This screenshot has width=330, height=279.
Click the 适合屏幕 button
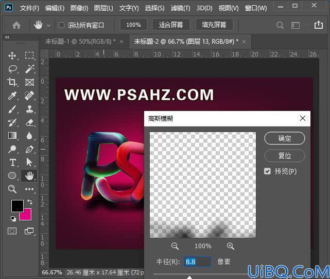click(x=171, y=25)
